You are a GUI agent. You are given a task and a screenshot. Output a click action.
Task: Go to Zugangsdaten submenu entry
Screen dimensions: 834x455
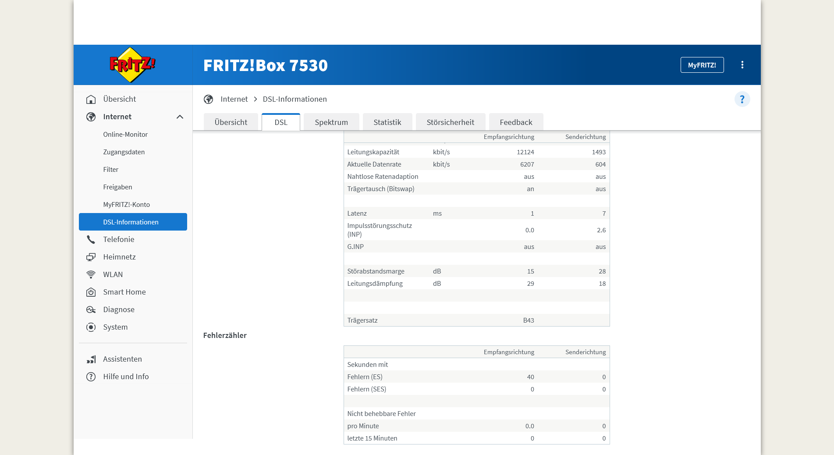click(x=124, y=152)
